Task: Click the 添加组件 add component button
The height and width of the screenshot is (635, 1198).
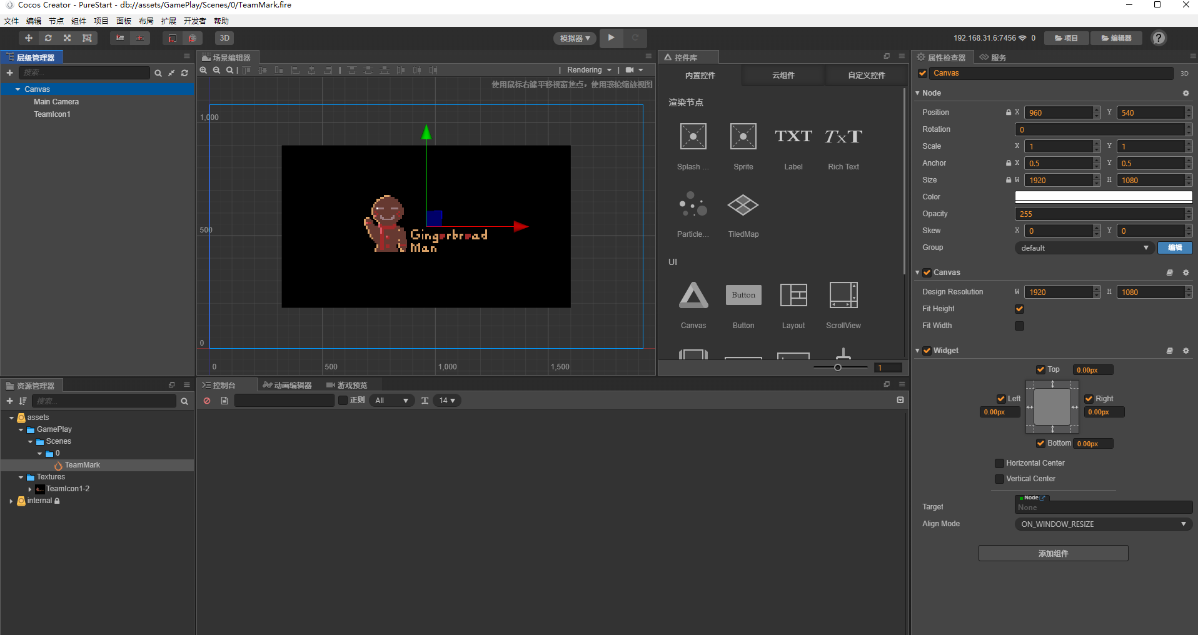Action: [x=1053, y=553]
